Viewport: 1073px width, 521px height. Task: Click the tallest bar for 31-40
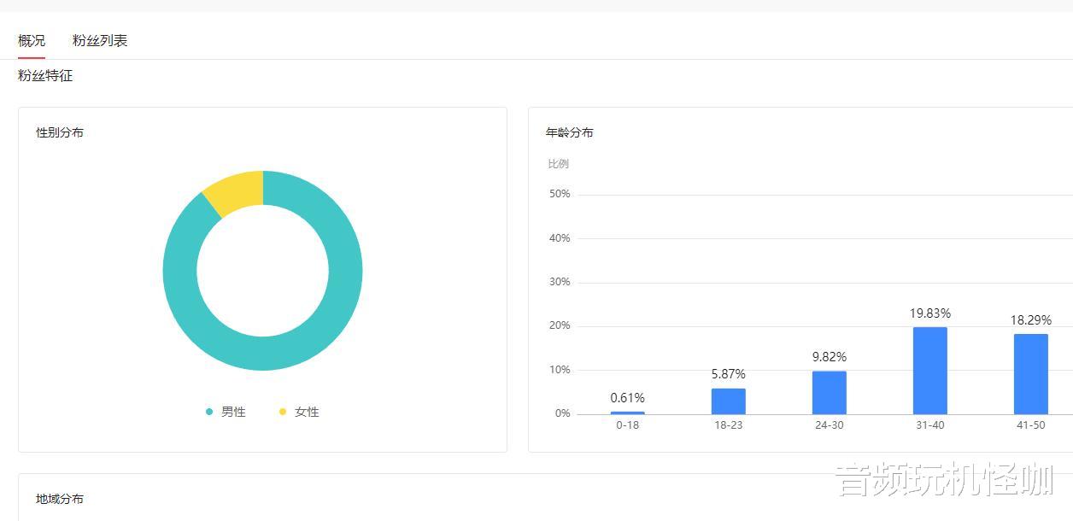(929, 371)
